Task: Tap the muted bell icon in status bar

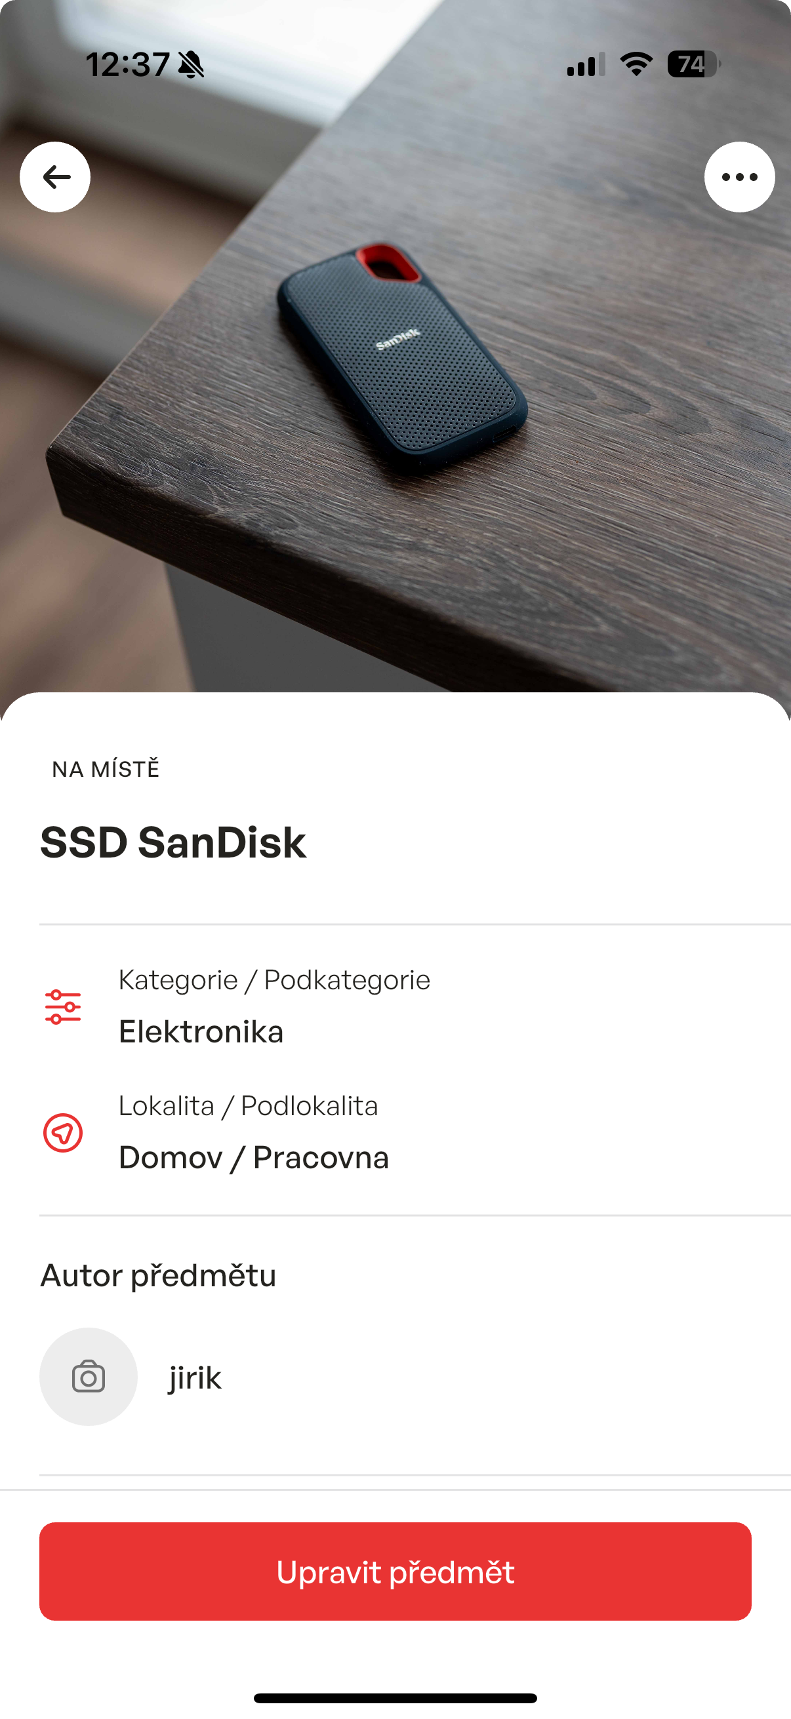Action: pos(192,65)
